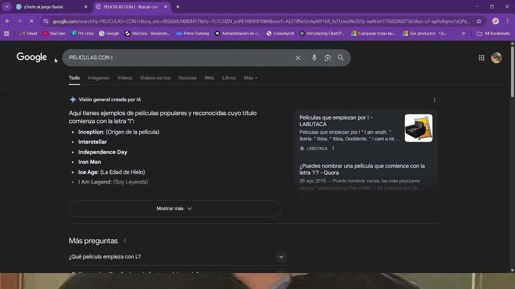Bookmark this page with the star icon
The height and width of the screenshot is (289, 515).
pos(479,21)
